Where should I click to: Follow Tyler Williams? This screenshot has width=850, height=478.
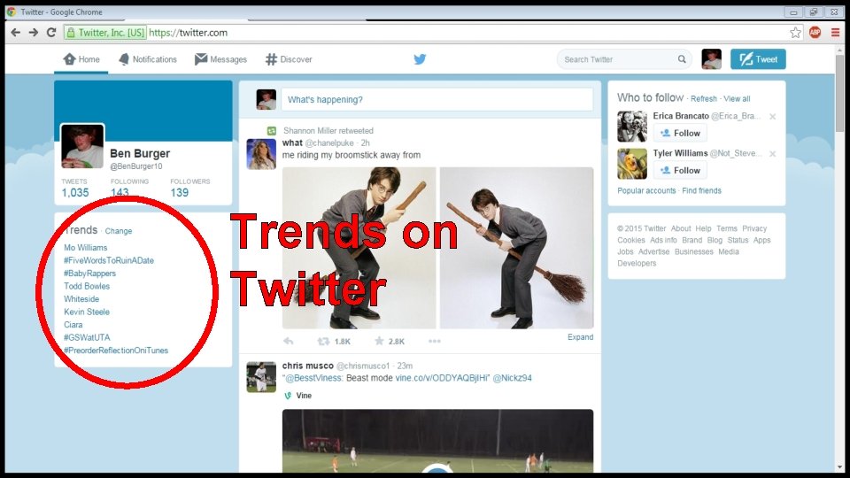click(x=680, y=170)
